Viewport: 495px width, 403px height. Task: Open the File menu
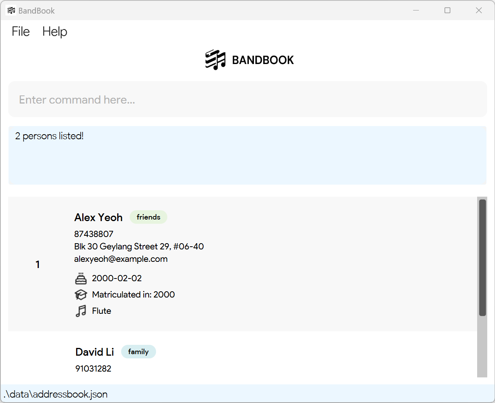[x=21, y=31]
